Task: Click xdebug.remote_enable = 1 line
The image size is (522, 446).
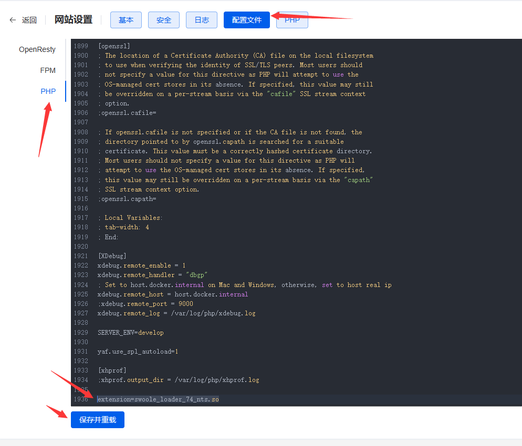Action: [x=141, y=266]
